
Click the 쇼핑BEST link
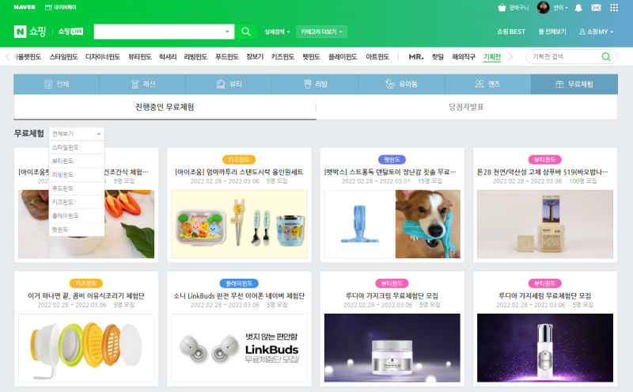(x=510, y=32)
